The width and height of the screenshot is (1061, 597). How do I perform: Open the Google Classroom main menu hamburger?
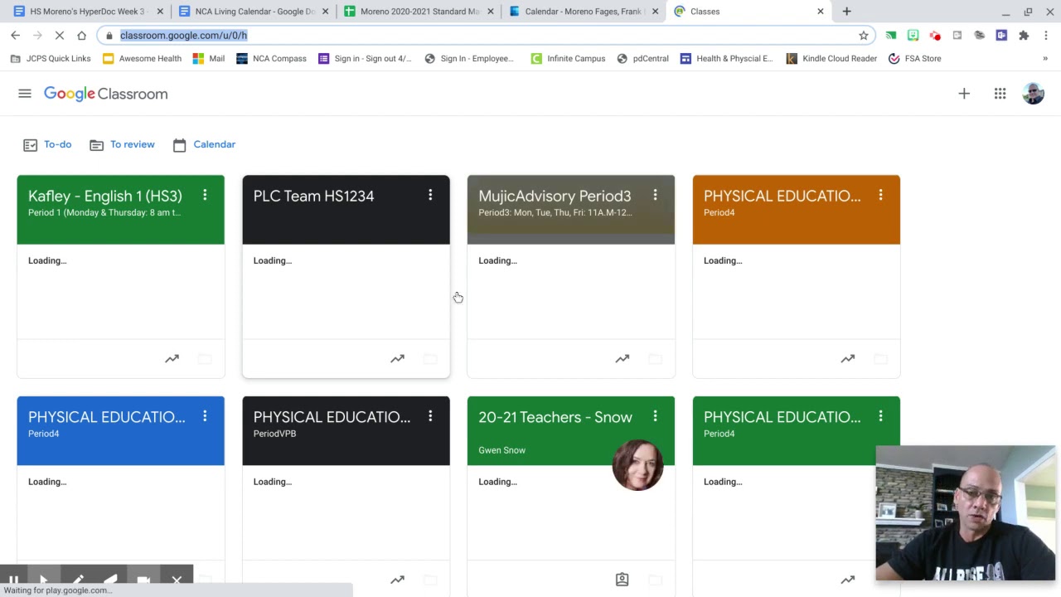tap(25, 94)
